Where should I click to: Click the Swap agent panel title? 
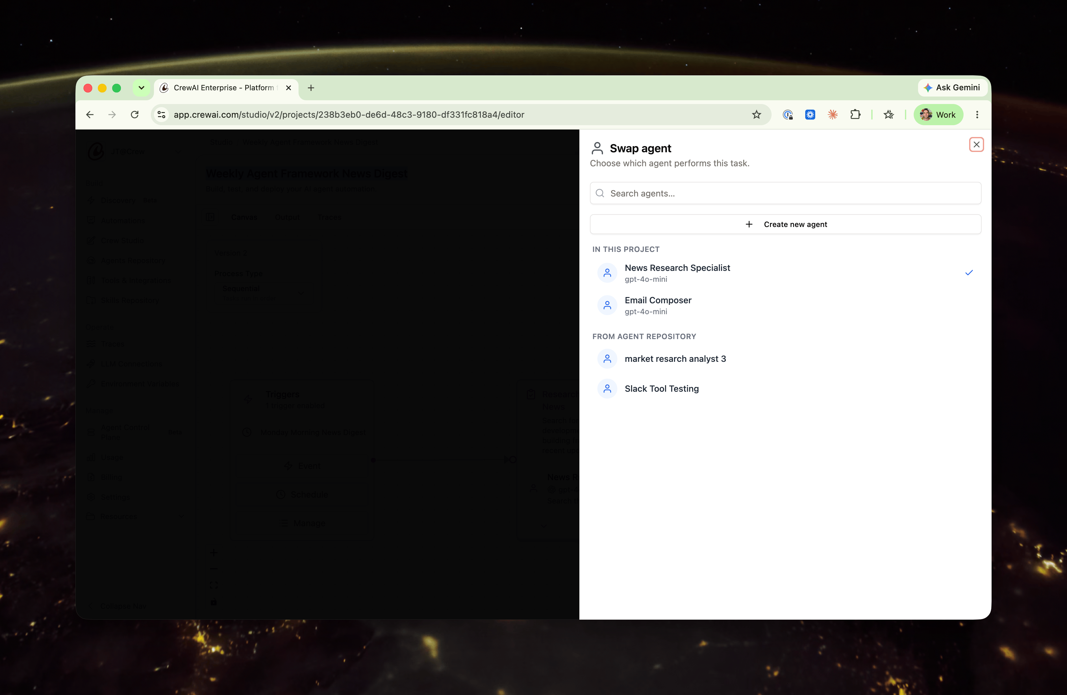[x=640, y=148]
